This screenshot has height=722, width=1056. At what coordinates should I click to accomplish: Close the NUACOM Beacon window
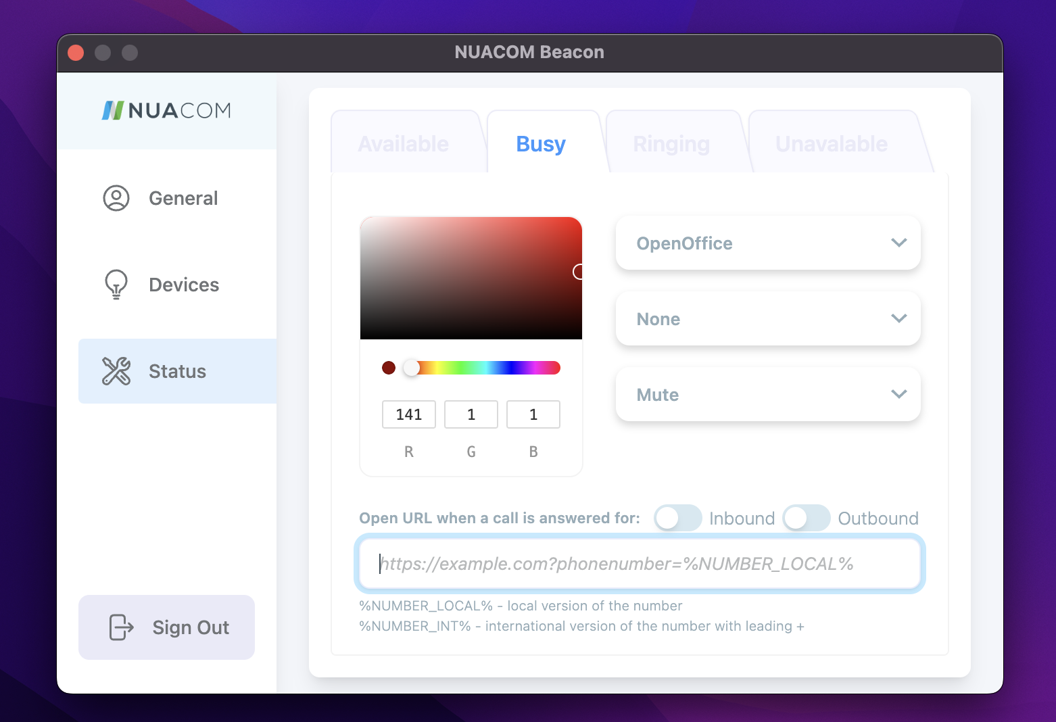(x=76, y=53)
